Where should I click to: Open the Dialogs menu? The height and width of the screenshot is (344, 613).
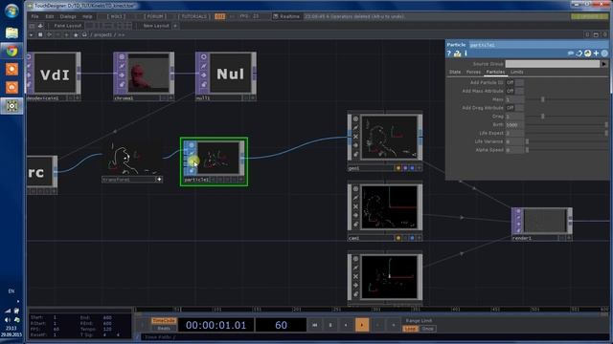pyautogui.click(x=68, y=16)
